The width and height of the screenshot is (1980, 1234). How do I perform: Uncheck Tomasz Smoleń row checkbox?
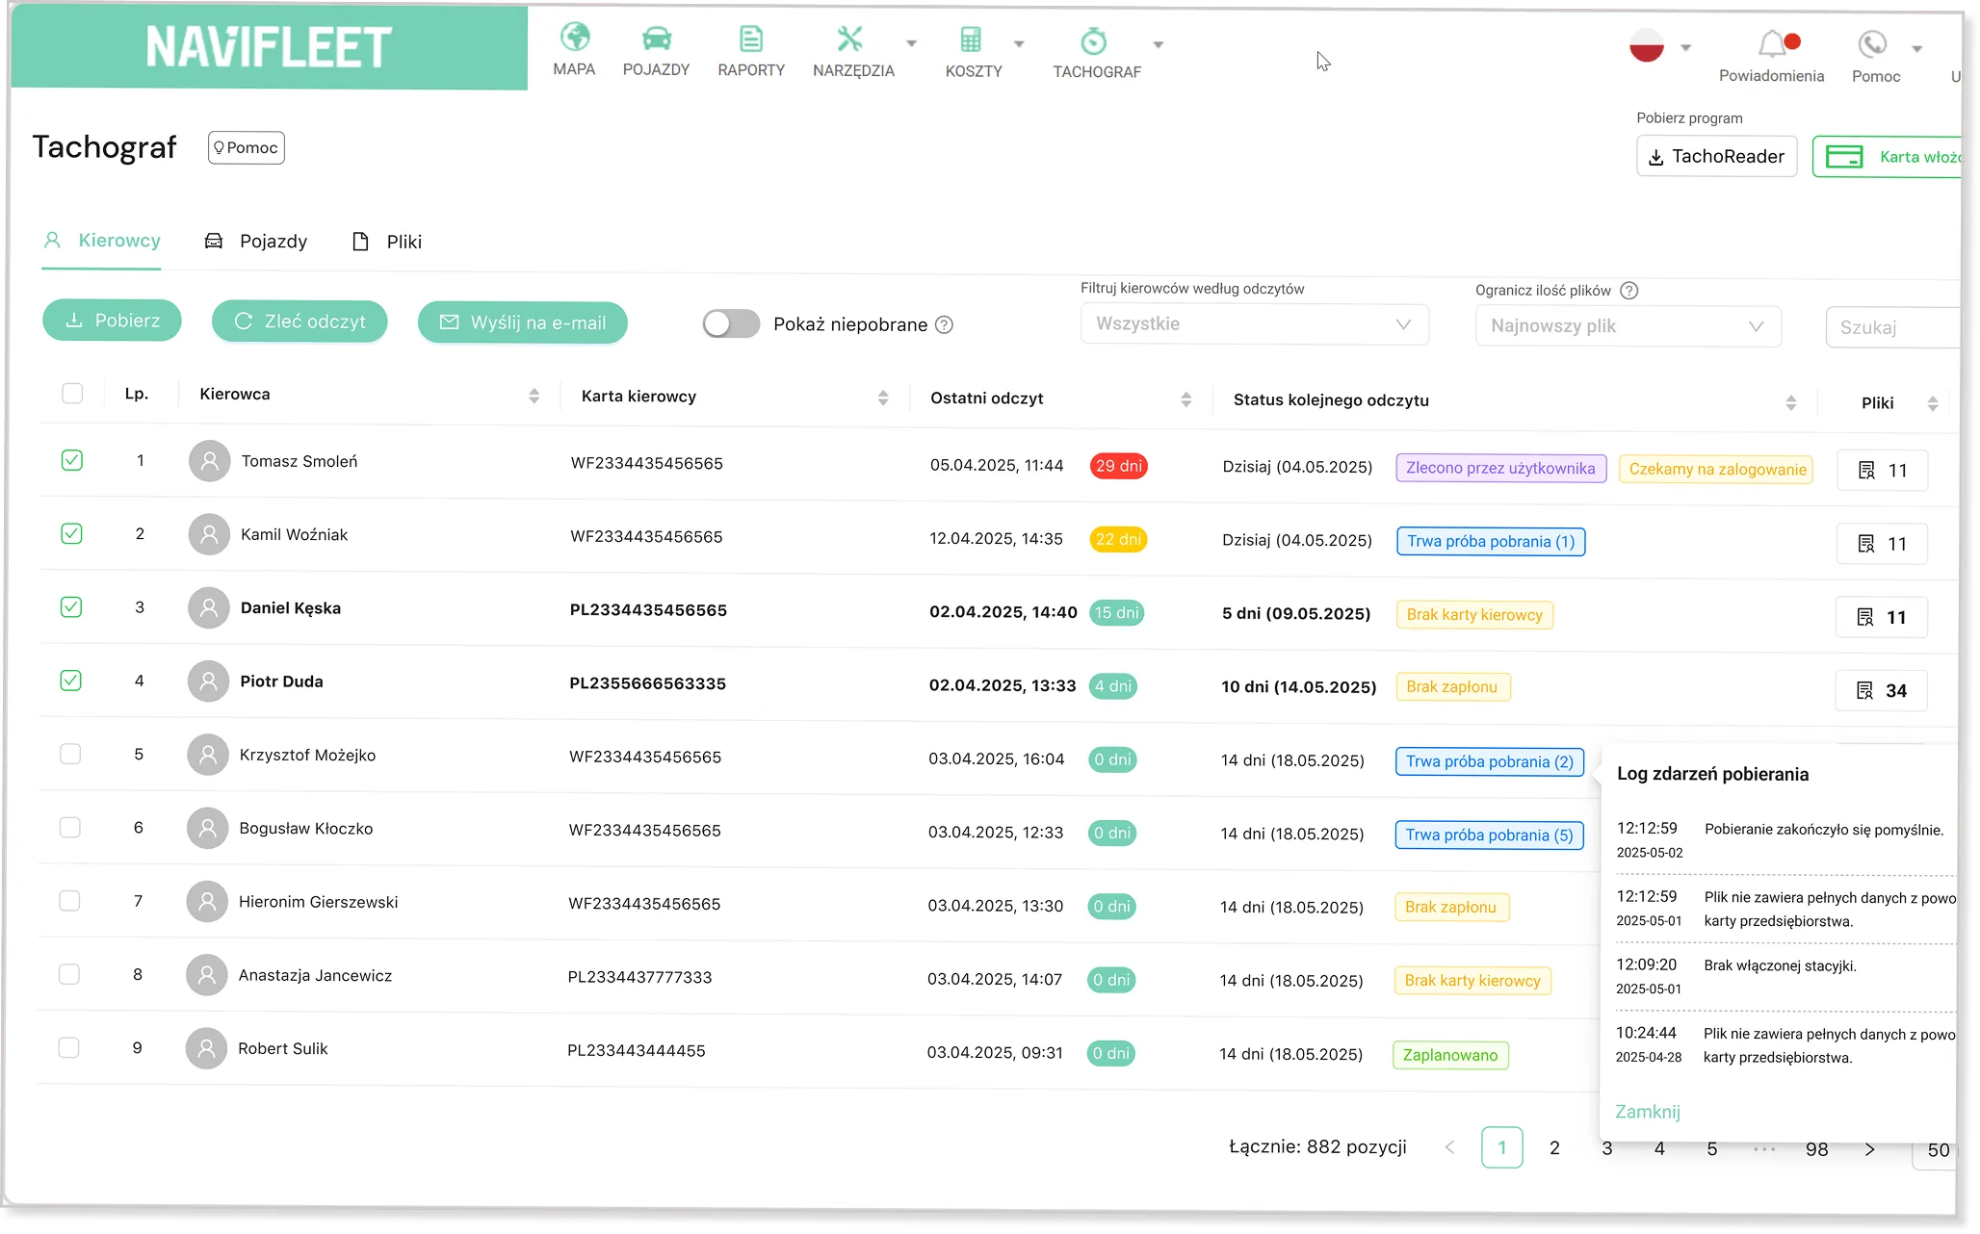tap(72, 460)
